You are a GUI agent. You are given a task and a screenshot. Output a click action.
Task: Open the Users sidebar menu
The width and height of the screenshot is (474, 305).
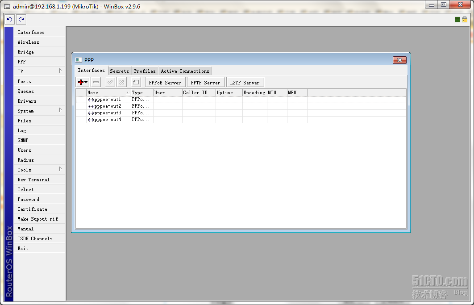(x=39, y=150)
